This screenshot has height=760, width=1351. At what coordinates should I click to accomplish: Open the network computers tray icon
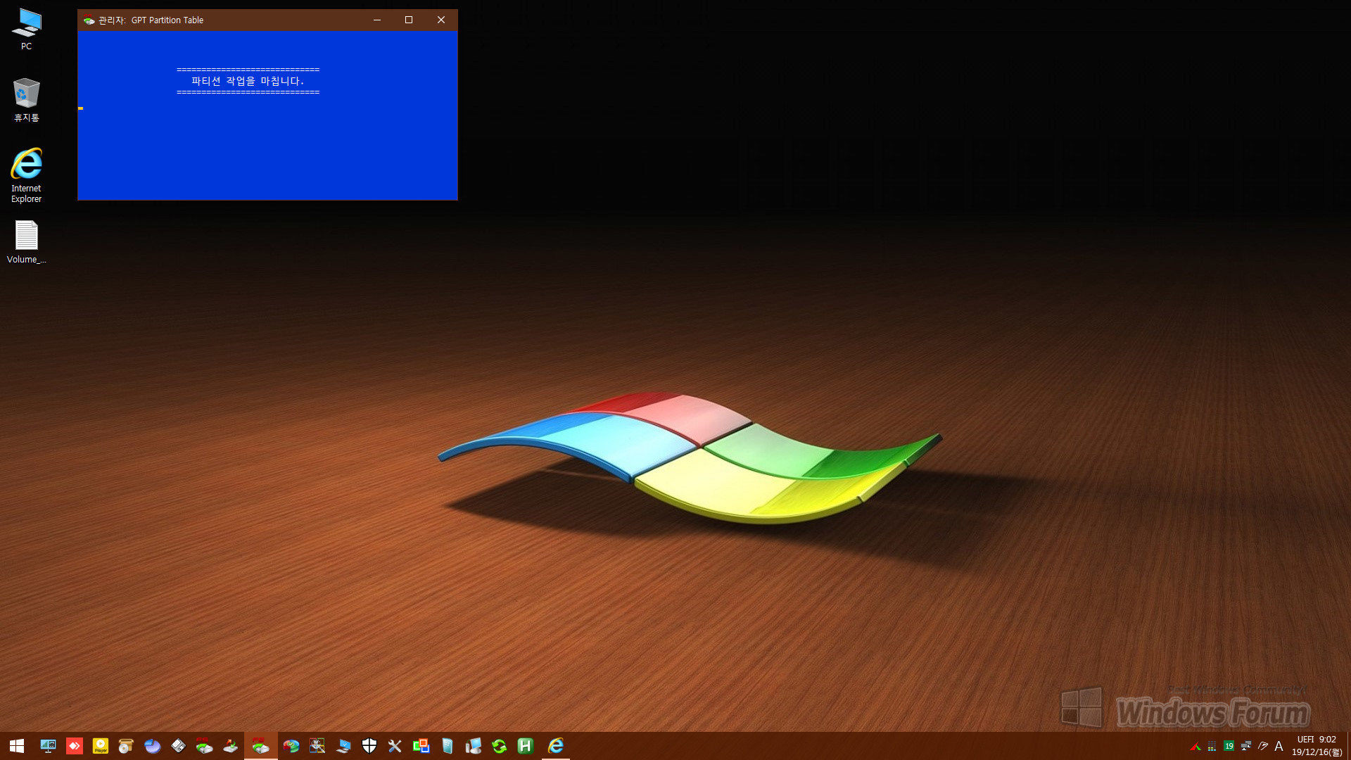click(1246, 746)
